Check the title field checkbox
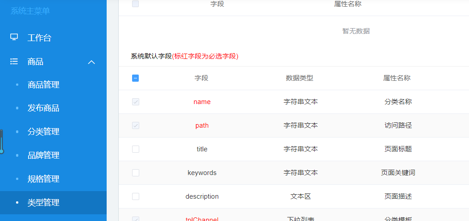 (136, 149)
